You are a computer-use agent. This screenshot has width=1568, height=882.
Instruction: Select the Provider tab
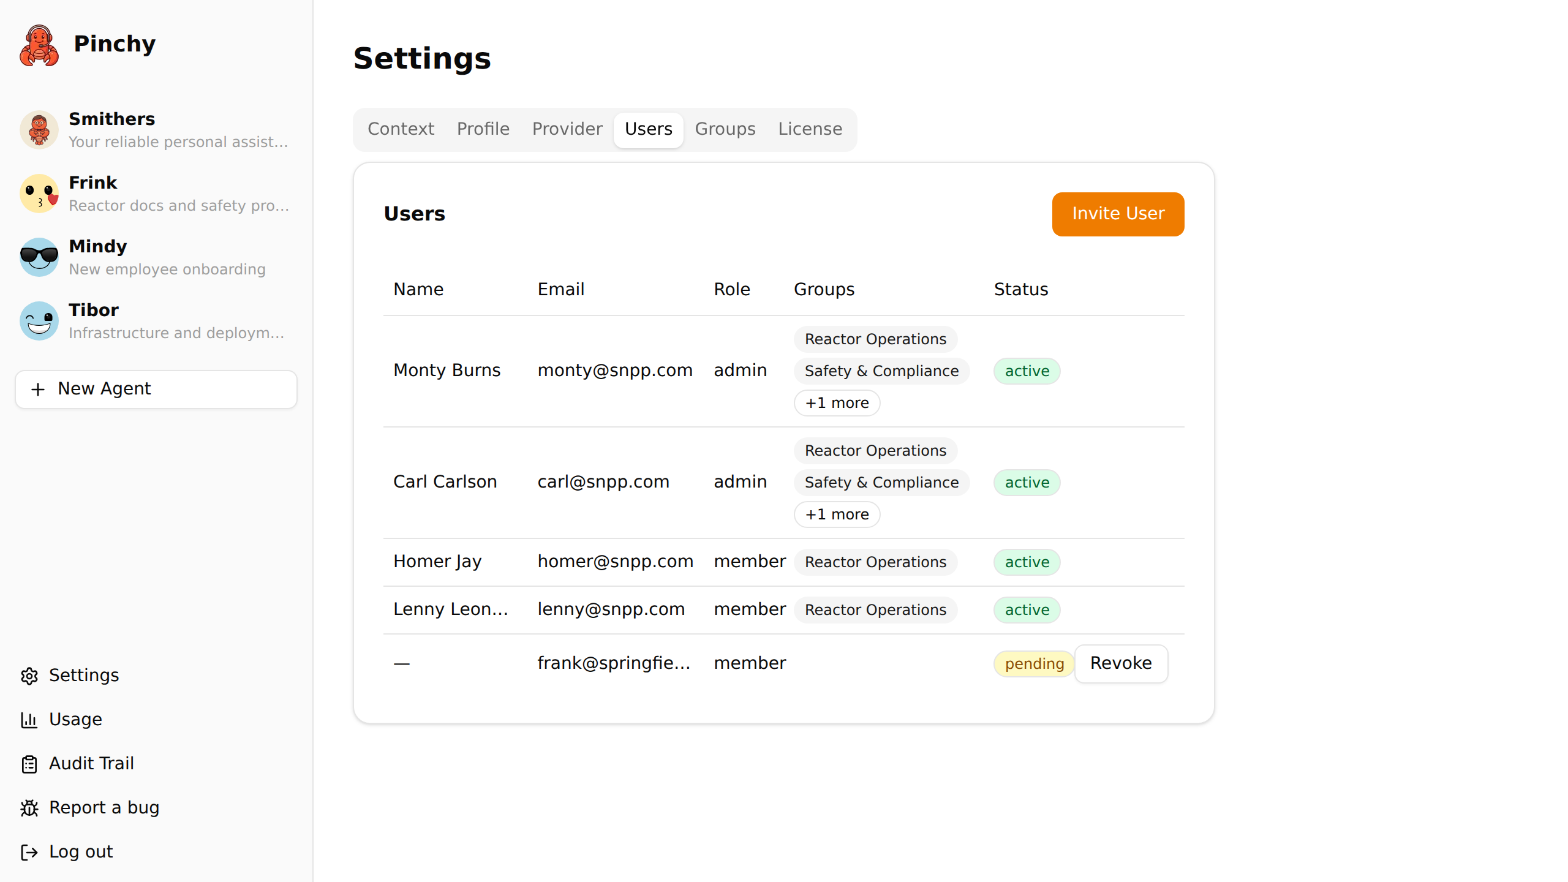pyautogui.click(x=567, y=129)
